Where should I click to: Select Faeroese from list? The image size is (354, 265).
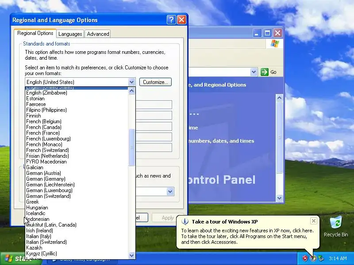(x=77, y=104)
